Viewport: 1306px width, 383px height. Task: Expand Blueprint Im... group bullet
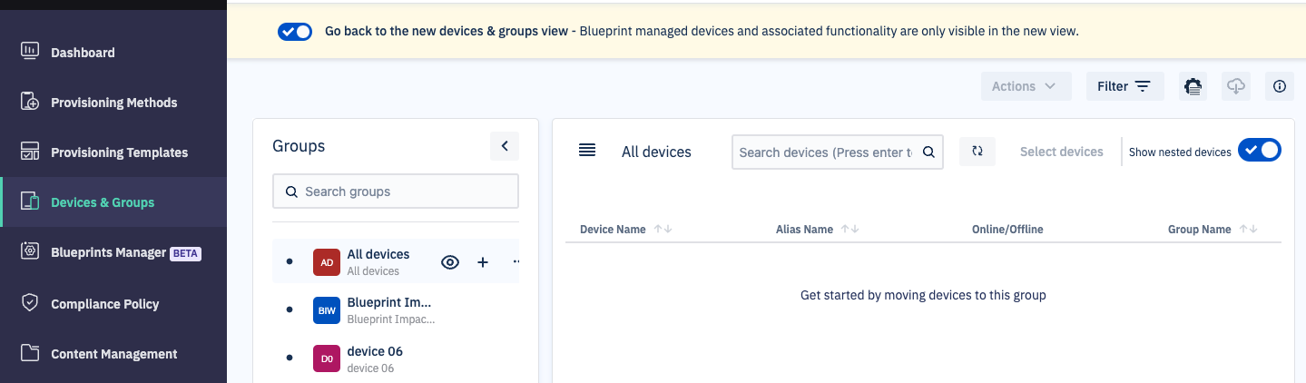[x=290, y=309]
